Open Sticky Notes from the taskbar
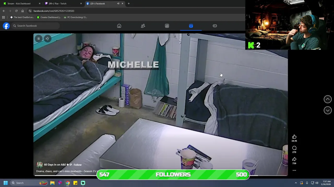 (x=75, y=183)
